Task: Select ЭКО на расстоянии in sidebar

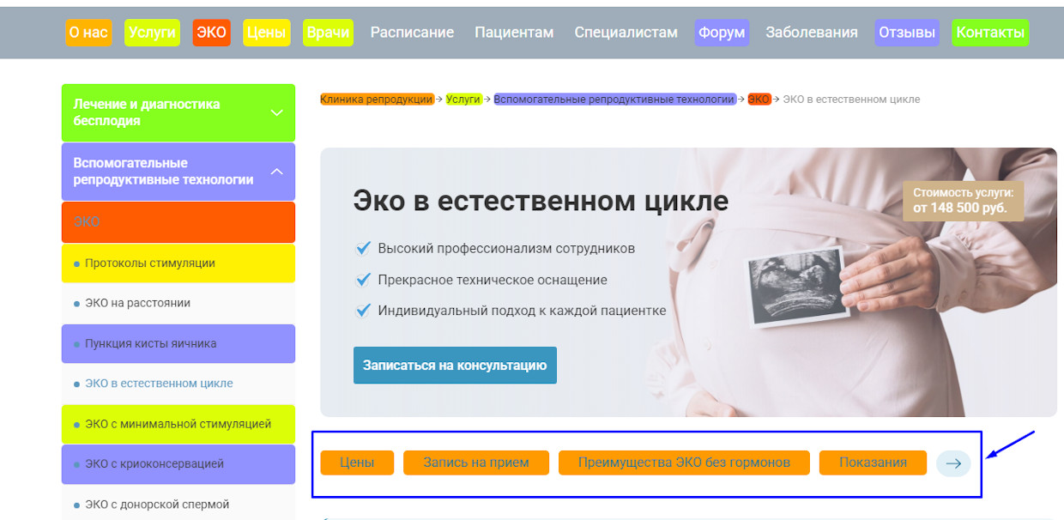Action: [137, 303]
